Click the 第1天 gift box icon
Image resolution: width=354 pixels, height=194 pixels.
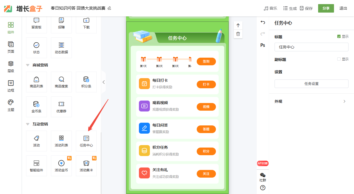143,59
